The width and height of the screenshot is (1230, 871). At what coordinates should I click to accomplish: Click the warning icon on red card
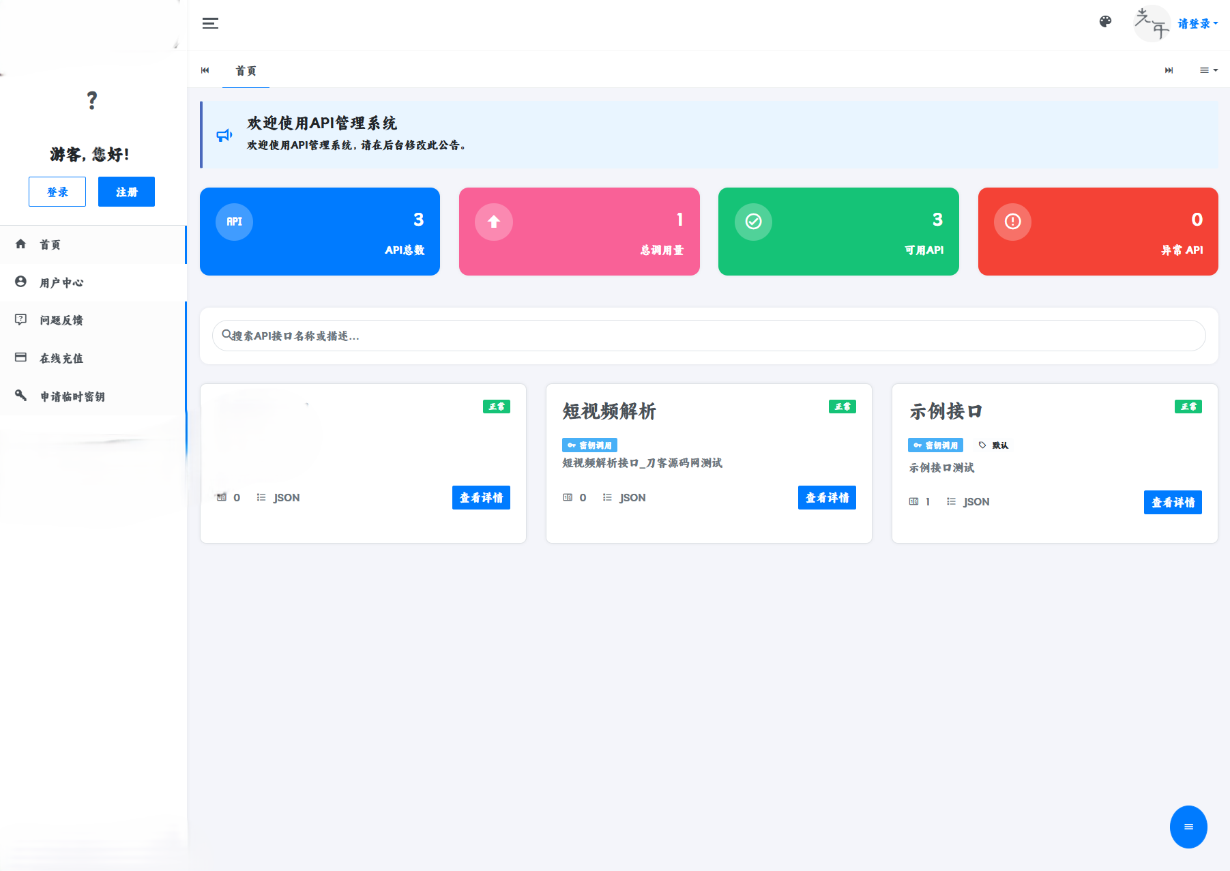(x=1012, y=222)
